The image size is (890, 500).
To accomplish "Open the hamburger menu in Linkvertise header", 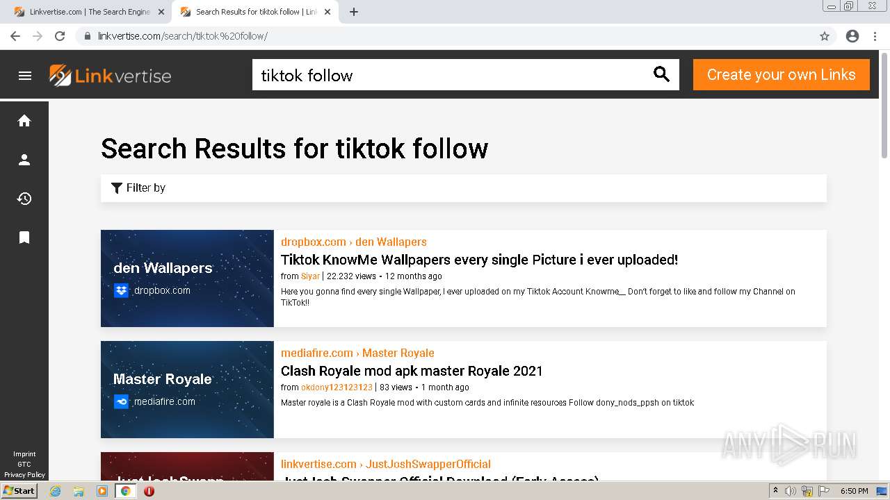I will click(25, 76).
